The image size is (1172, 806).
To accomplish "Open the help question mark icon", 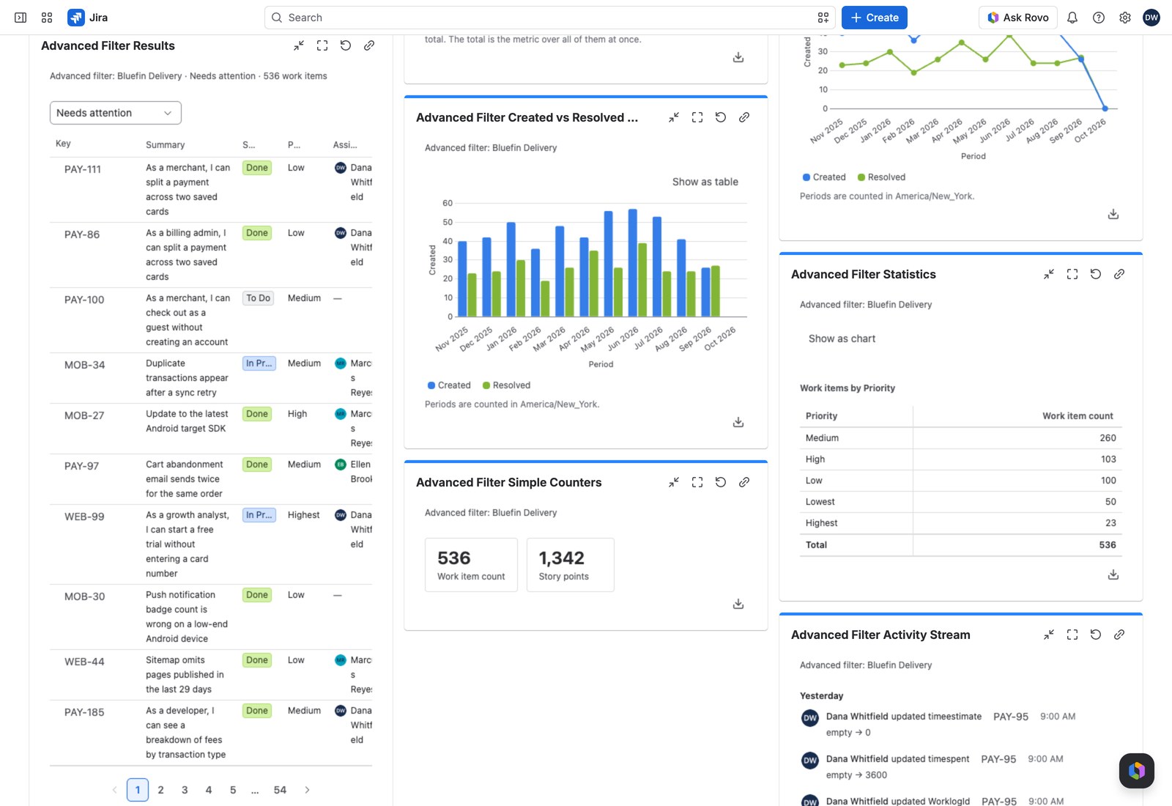I will [x=1099, y=18].
